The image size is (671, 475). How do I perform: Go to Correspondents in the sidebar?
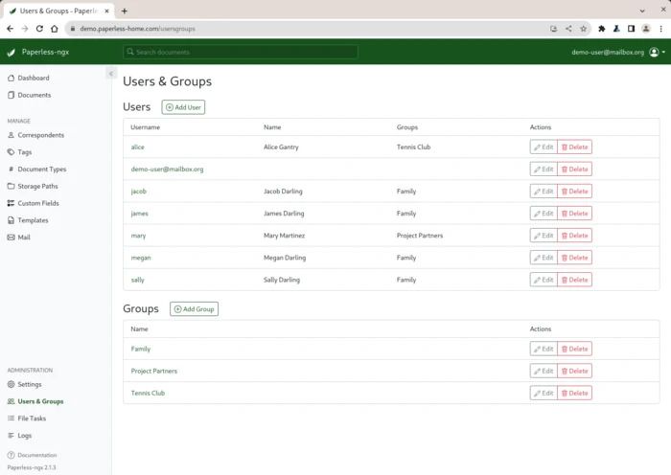(x=36, y=135)
